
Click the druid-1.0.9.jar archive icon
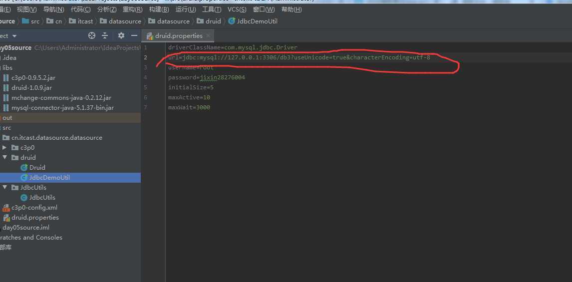coord(6,88)
